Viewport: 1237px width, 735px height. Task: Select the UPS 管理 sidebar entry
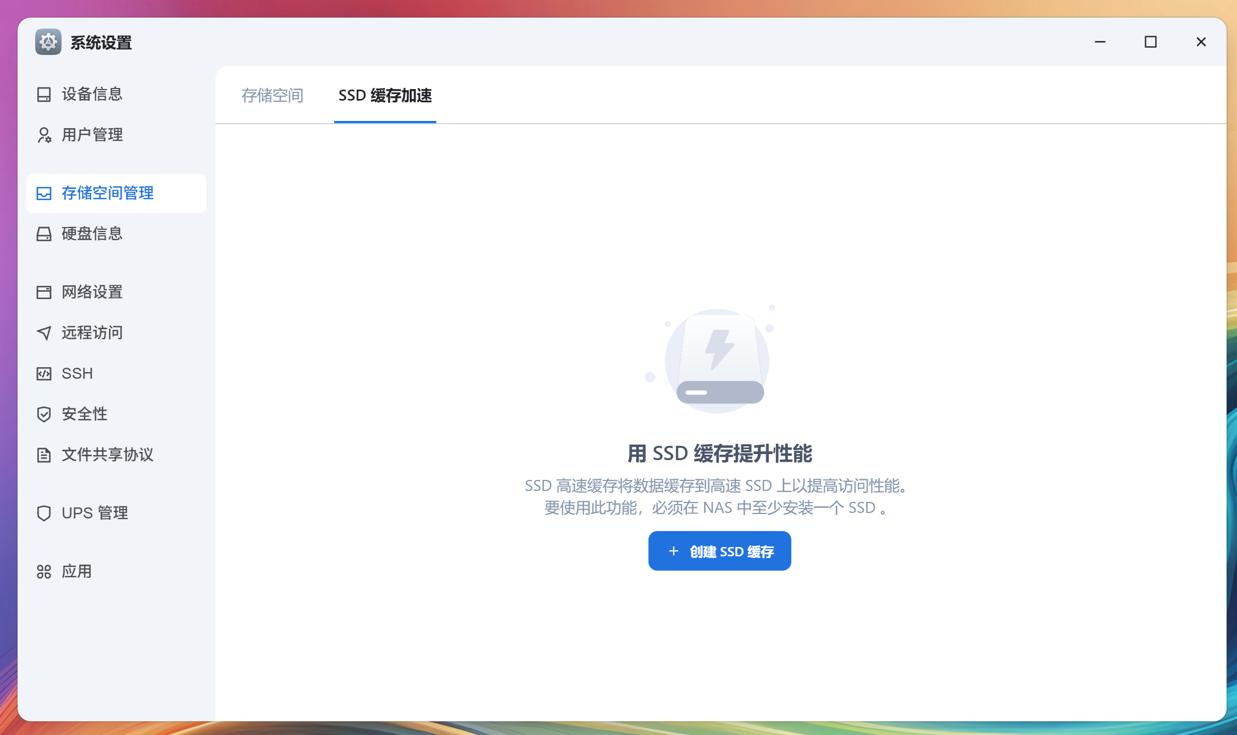94,513
